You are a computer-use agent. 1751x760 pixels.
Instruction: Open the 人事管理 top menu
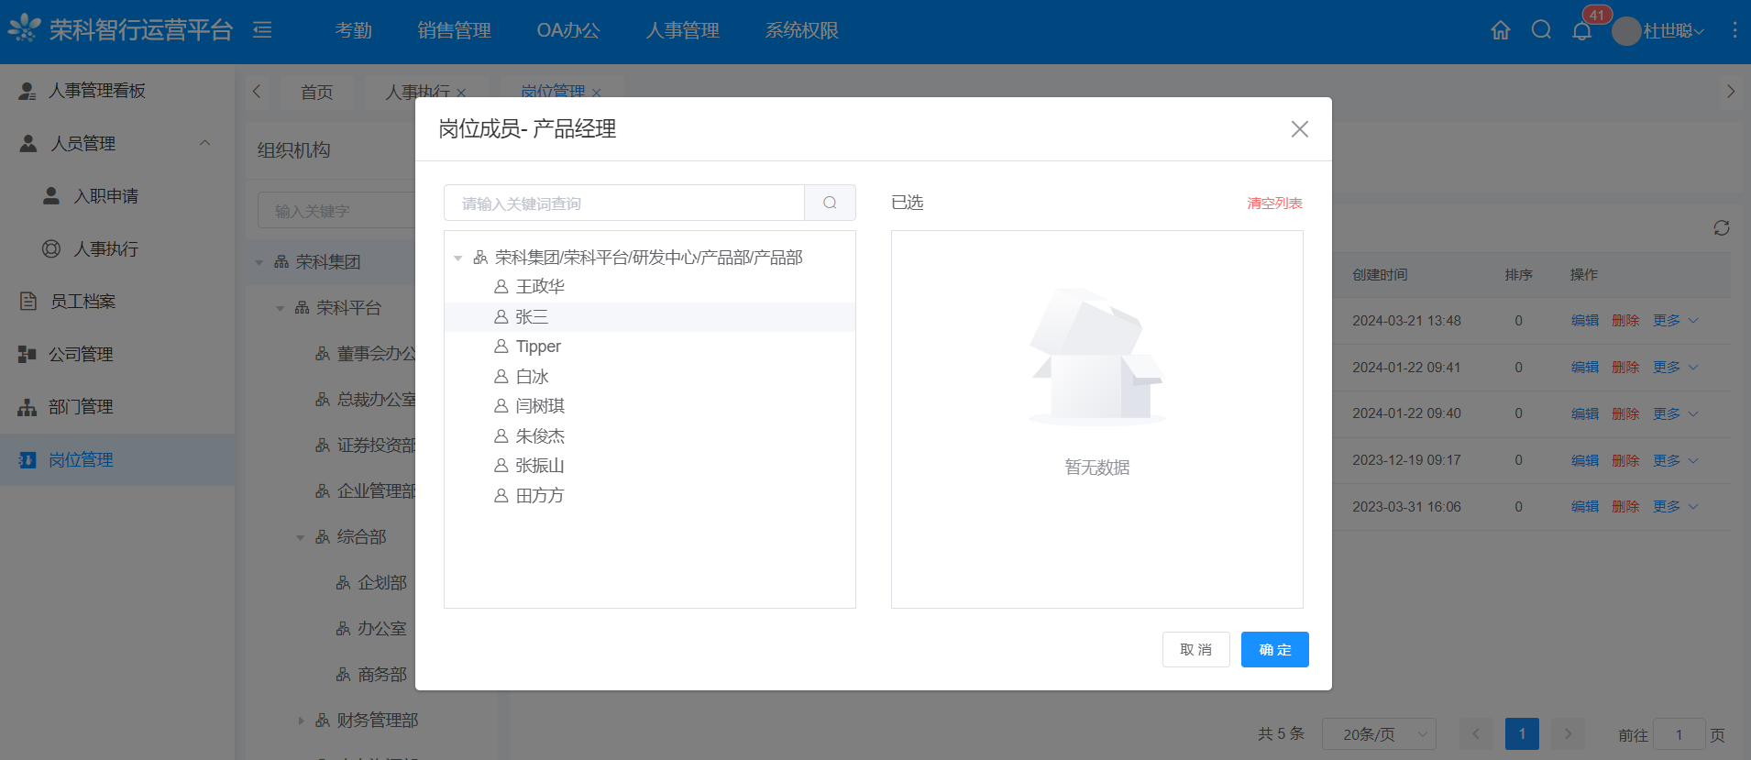click(x=682, y=30)
